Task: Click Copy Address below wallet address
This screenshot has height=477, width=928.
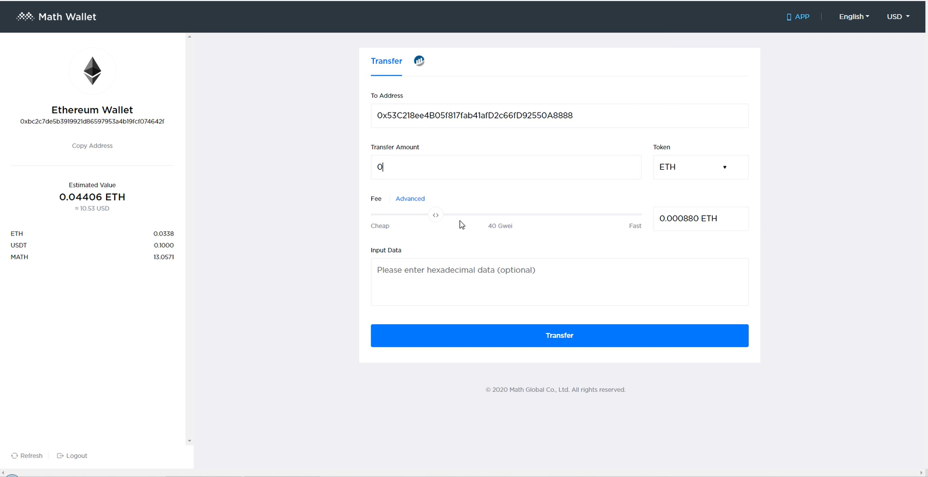Action: click(x=92, y=145)
